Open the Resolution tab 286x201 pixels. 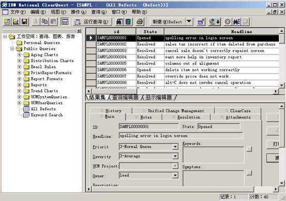186,117
